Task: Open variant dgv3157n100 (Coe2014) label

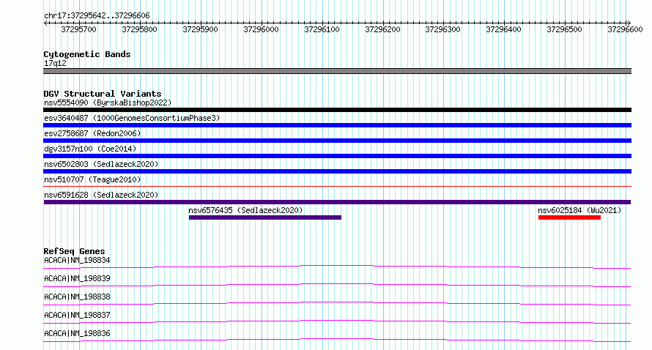Action: pos(90,149)
